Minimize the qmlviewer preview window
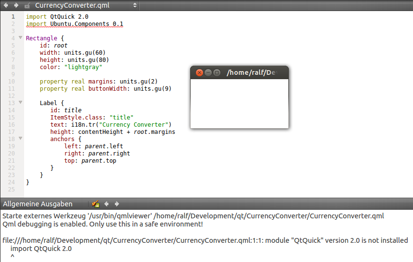This screenshot has height=262, width=413. (x=208, y=73)
